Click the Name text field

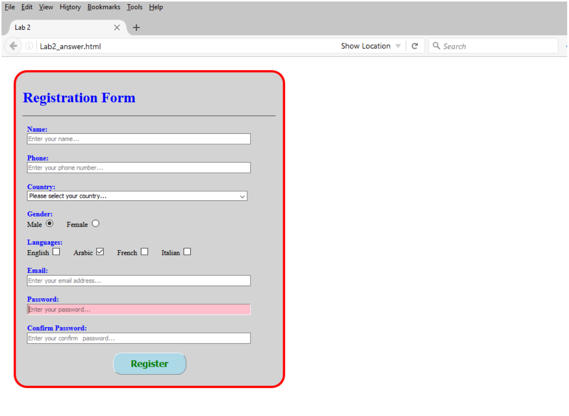[138, 139]
